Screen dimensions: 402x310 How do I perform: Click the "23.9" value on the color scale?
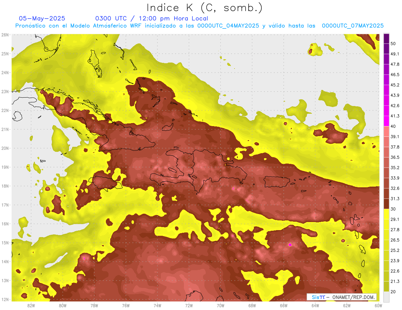click(x=395, y=261)
